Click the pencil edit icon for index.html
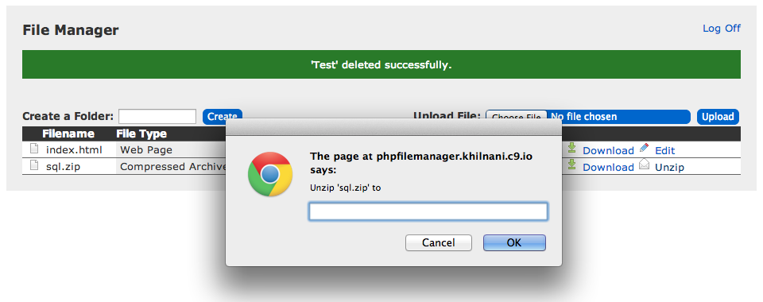763x302 pixels. (644, 148)
